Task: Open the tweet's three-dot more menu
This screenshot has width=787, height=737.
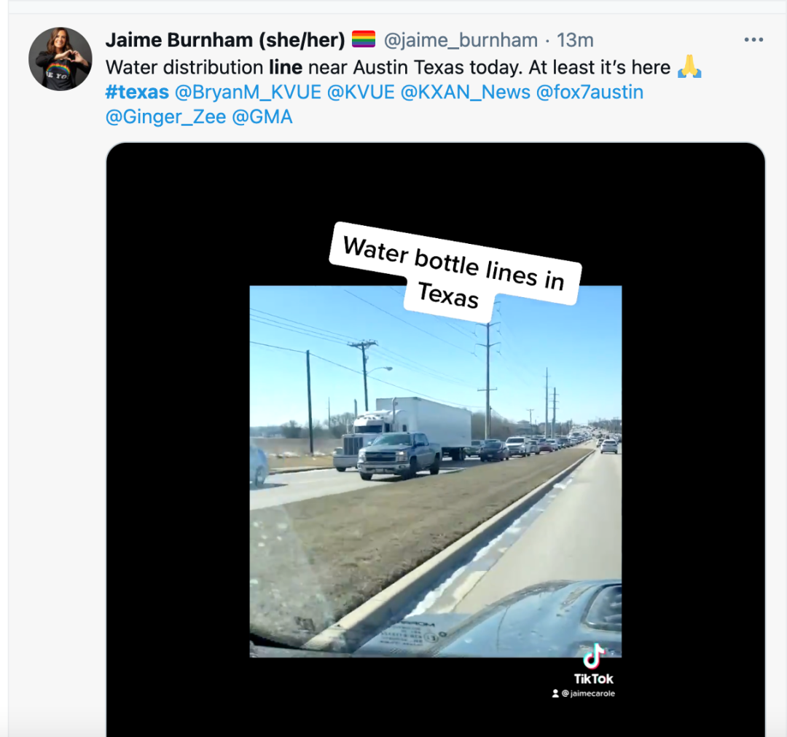Action: point(753,39)
